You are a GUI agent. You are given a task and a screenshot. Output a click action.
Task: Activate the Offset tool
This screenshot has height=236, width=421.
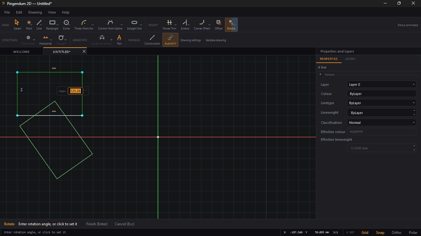tap(219, 25)
